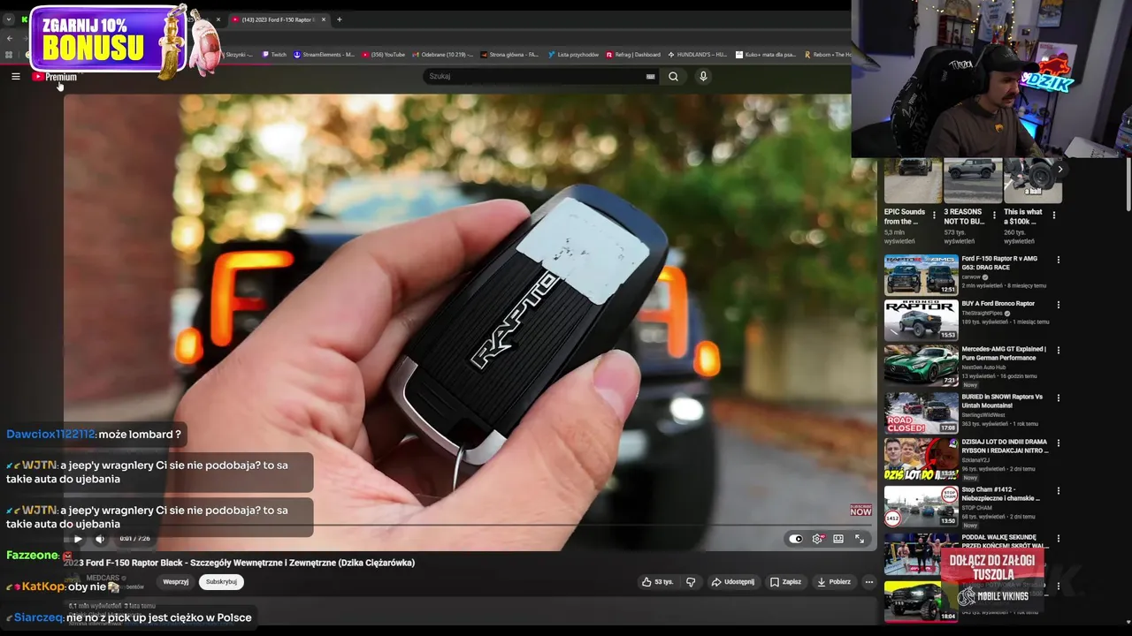This screenshot has width=1132, height=636.
Task: Open a new browser tab
Action: click(x=340, y=19)
